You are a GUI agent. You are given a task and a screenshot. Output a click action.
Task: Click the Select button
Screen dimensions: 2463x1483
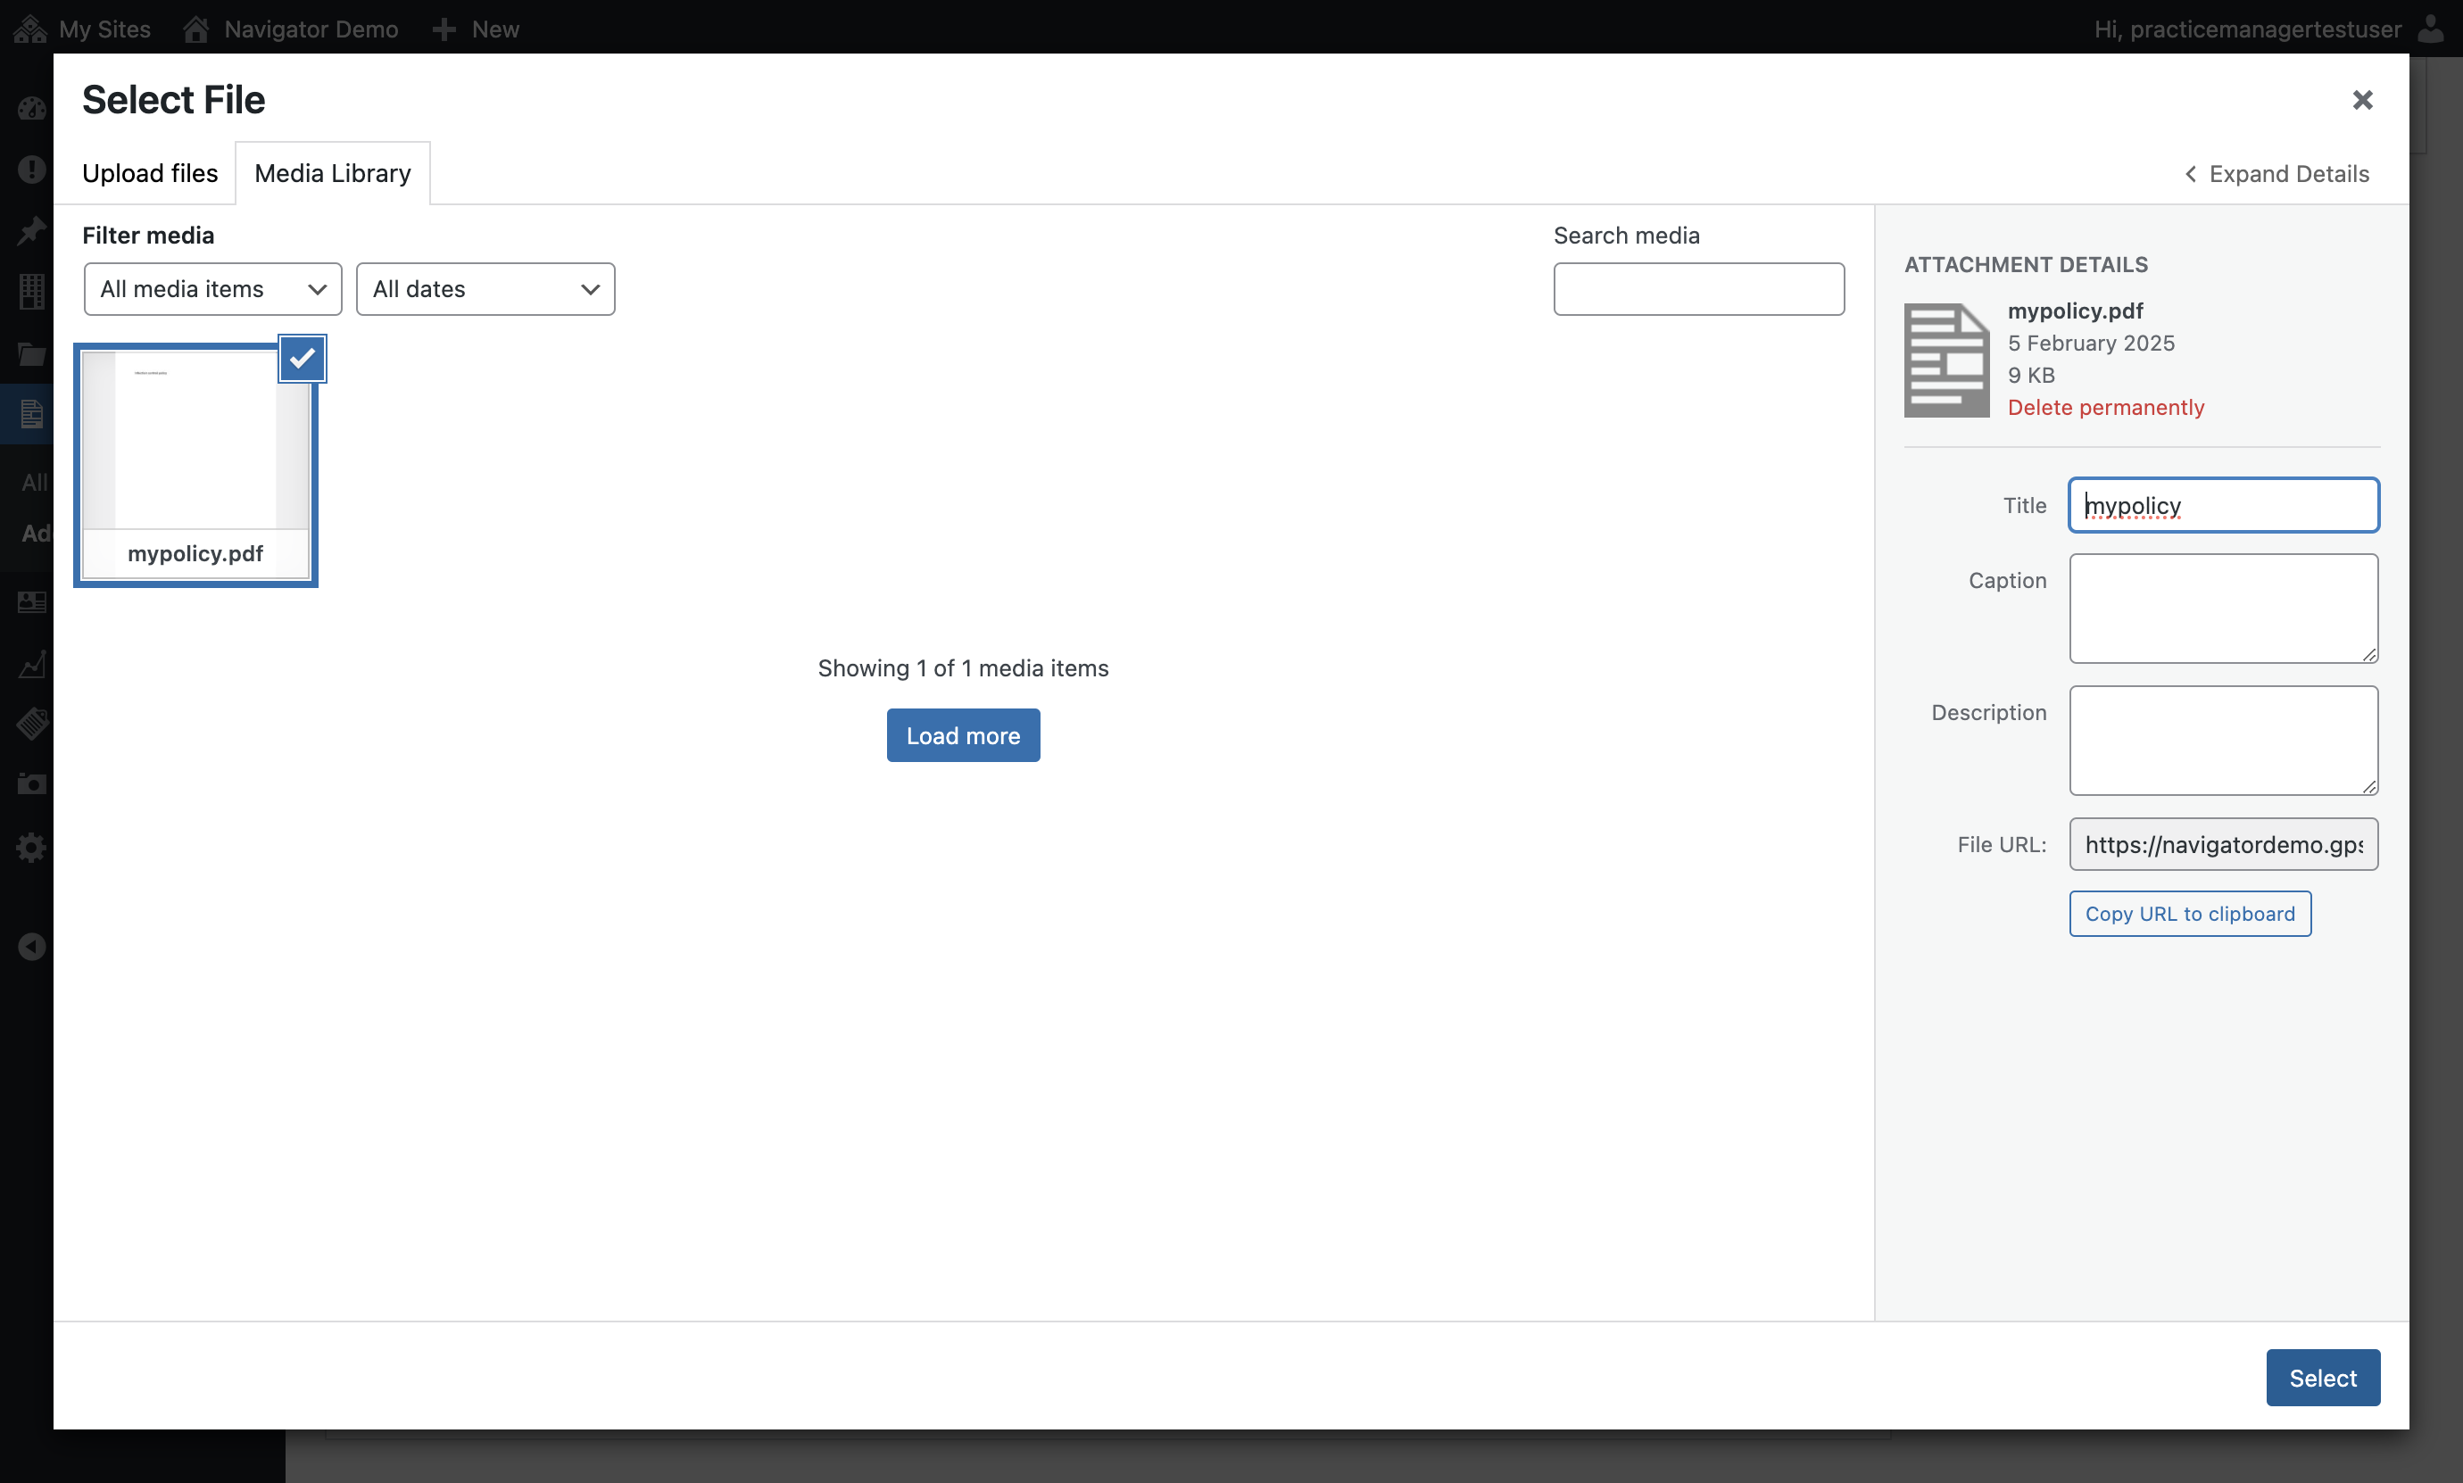[x=2322, y=1377]
